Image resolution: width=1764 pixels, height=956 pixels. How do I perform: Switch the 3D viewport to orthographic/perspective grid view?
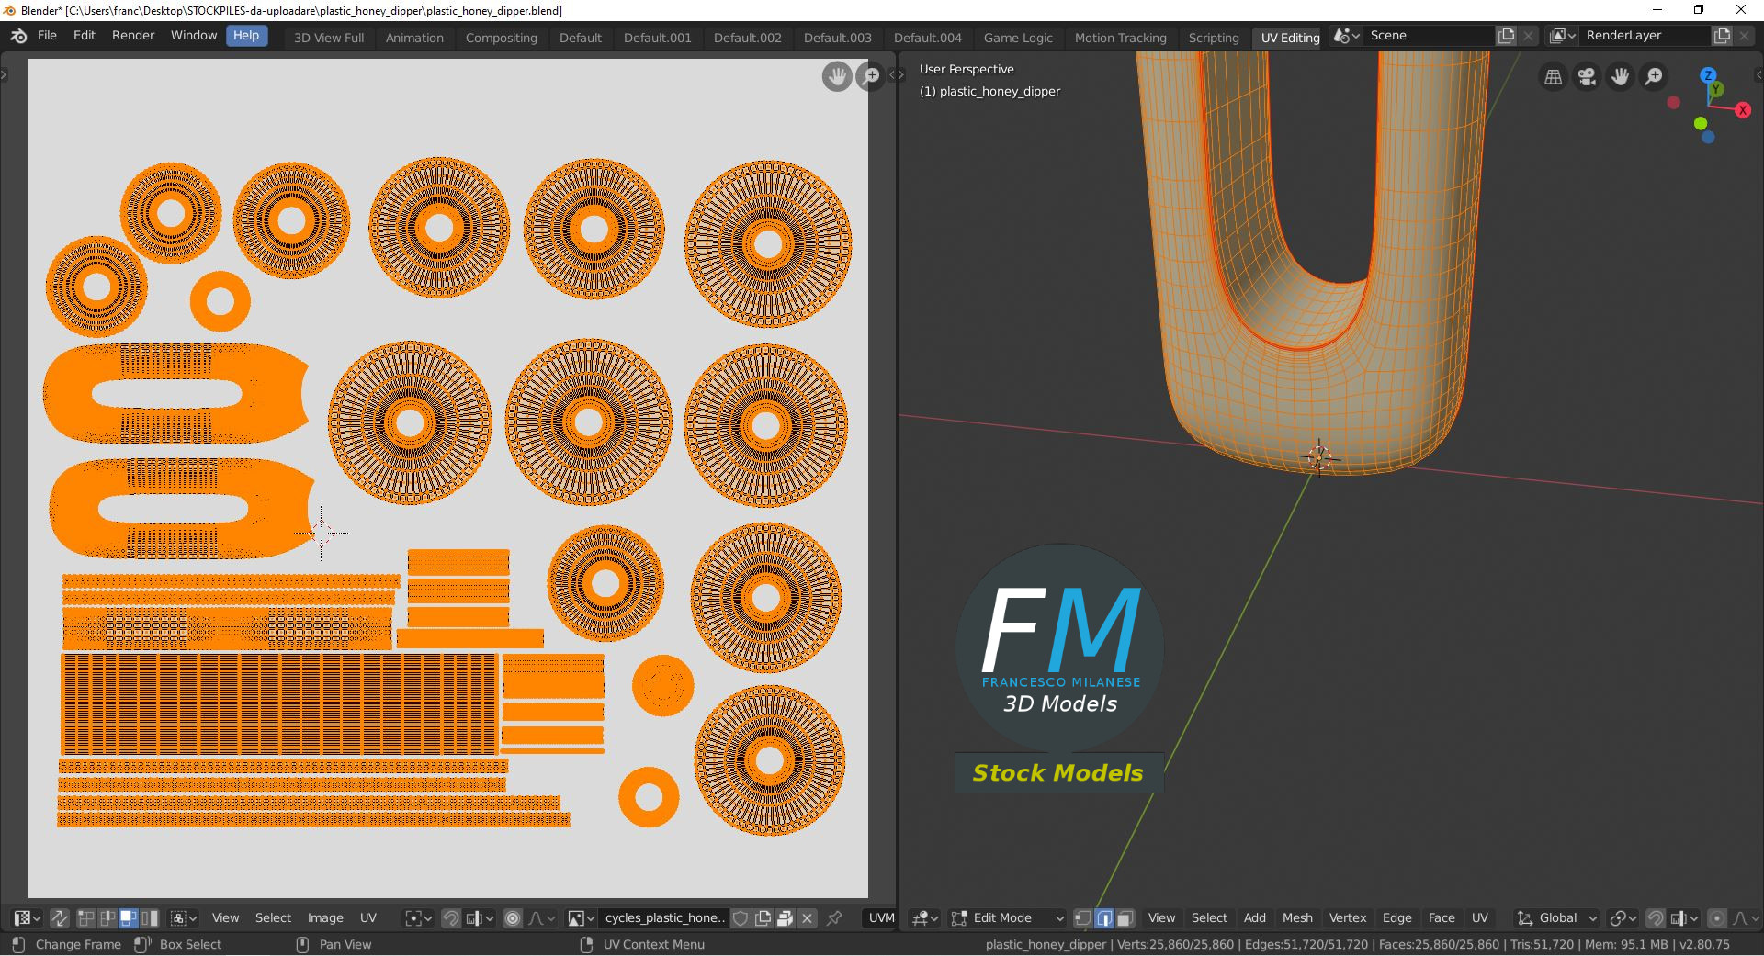click(1553, 77)
